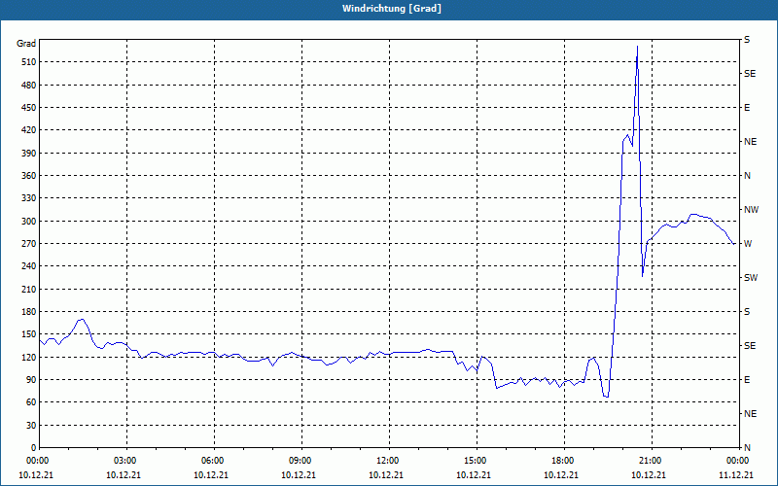Pick the 15:00 time label
This screenshot has width=778, height=486.
[475, 461]
